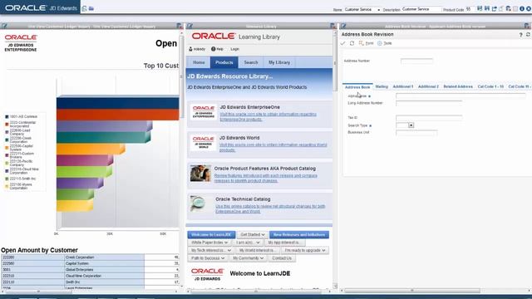Click the help question mark in Address Book Revision
Screen dimensions: 532x299
(521, 35)
